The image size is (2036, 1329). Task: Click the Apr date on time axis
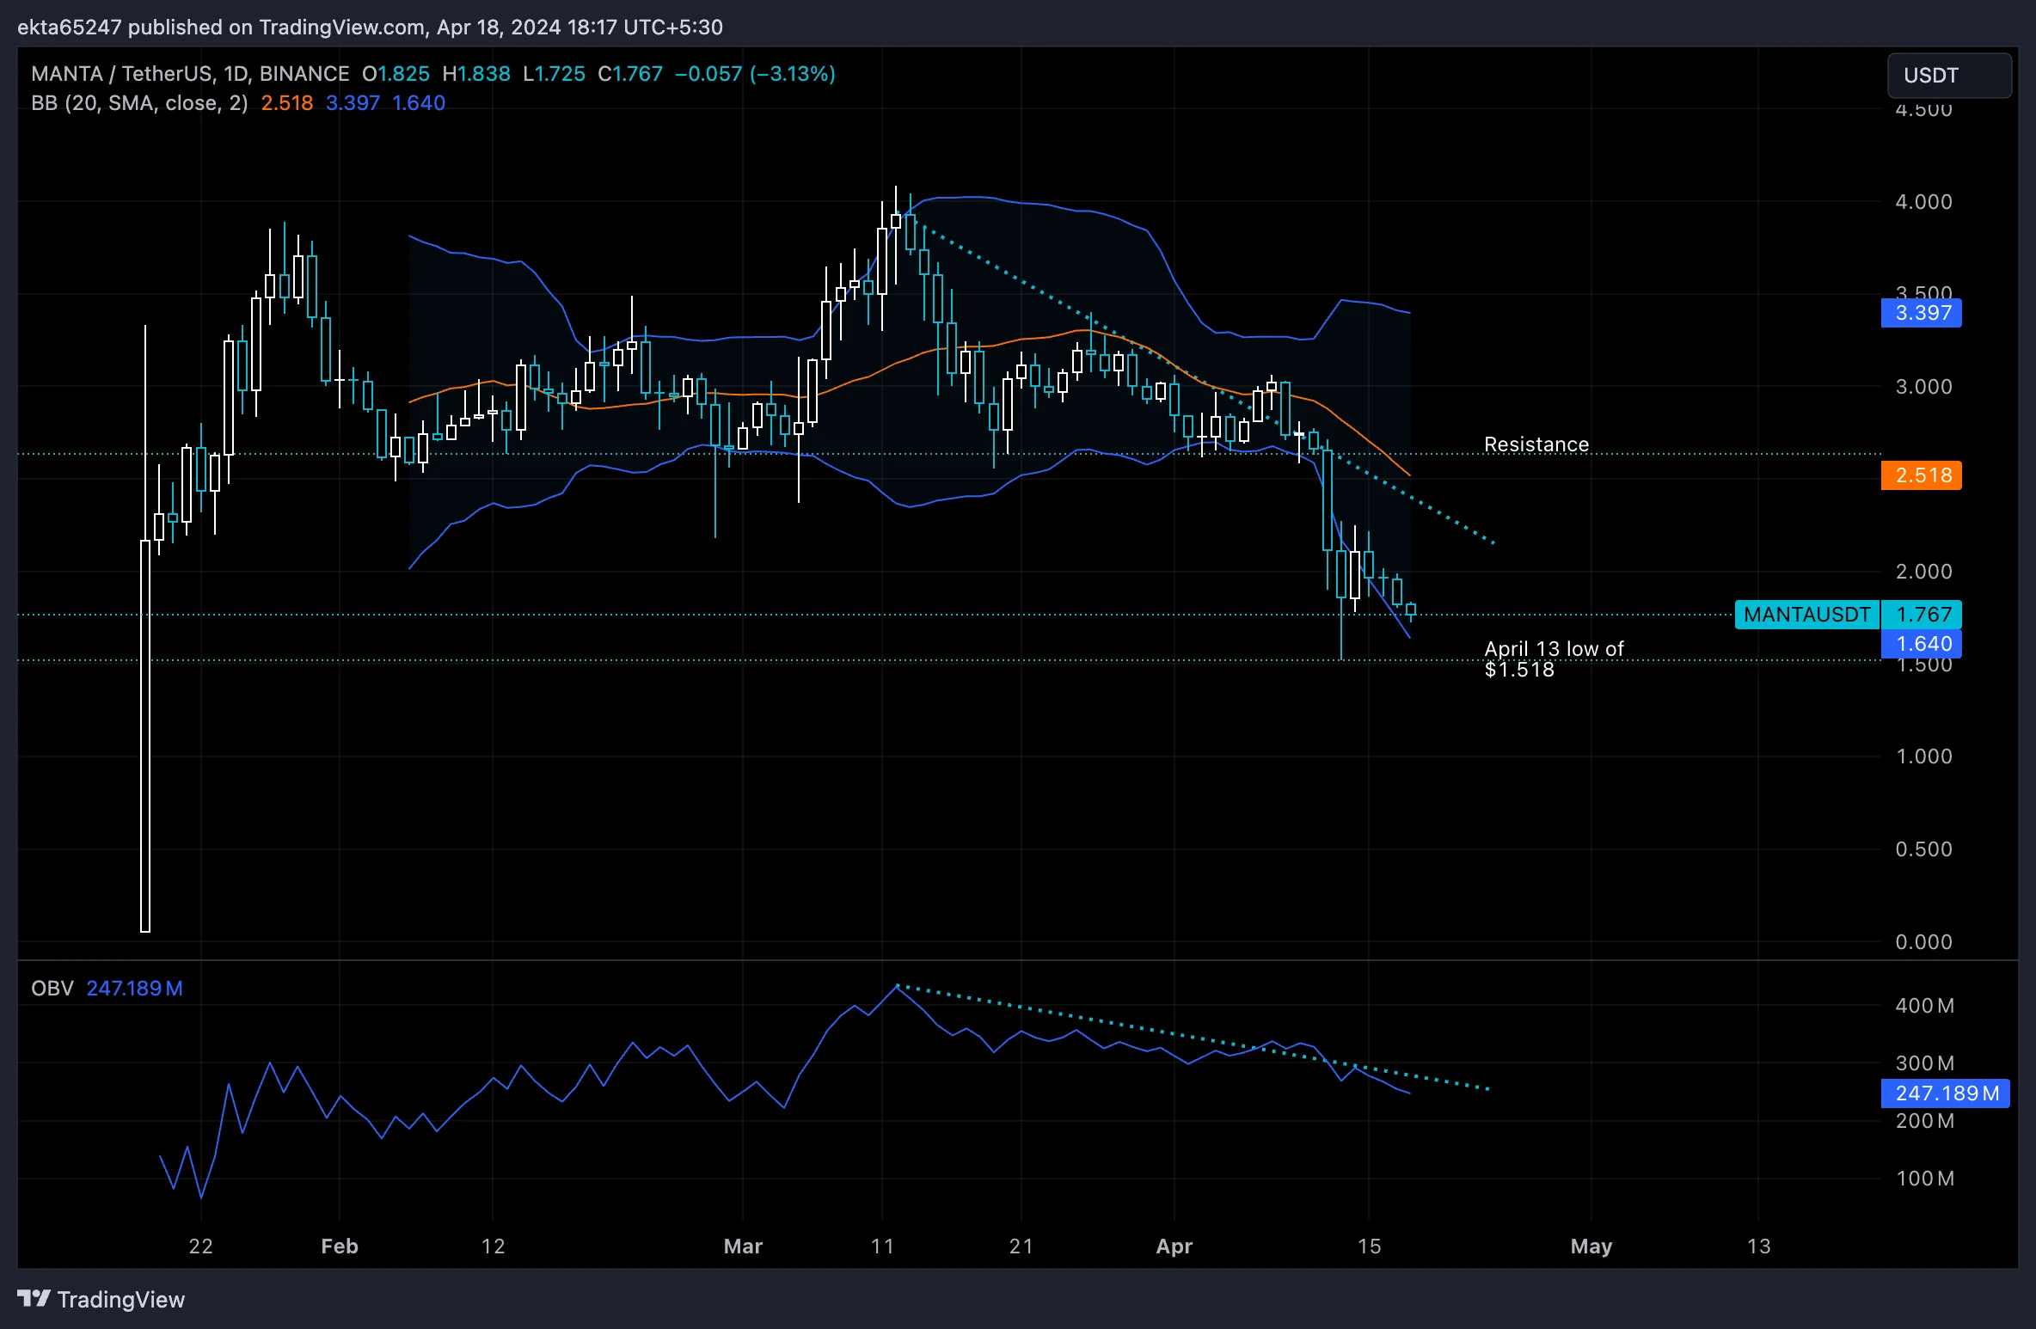coord(1174,1246)
